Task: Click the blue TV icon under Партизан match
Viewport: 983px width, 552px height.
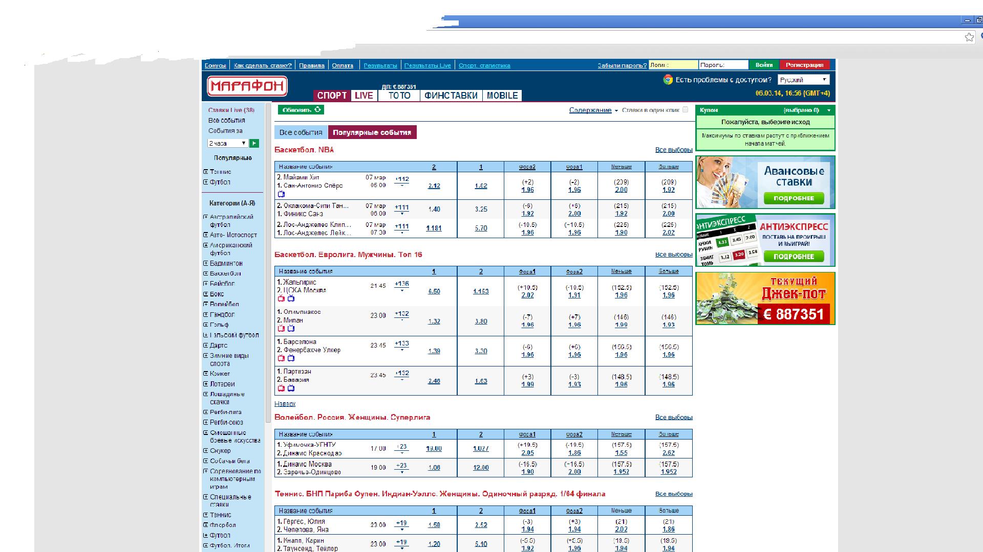Action: (x=291, y=388)
